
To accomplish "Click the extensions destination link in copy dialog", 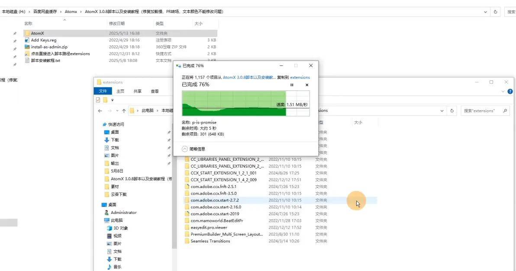I will point(300,77).
